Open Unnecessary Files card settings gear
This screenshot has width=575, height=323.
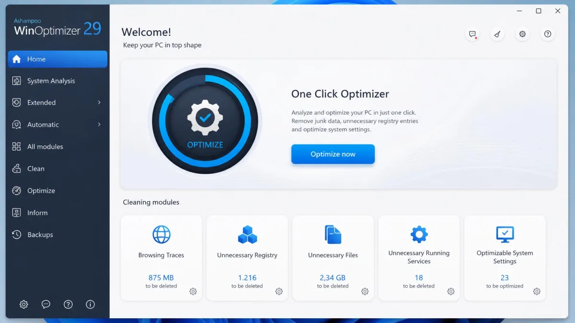click(x=365, y=291)
